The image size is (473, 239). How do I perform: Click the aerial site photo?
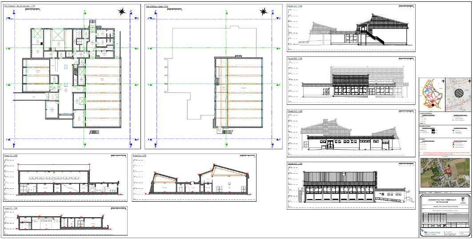445,173
